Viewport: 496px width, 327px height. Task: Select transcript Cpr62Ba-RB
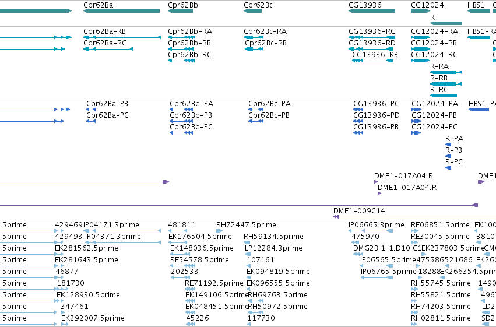(122, 37)
